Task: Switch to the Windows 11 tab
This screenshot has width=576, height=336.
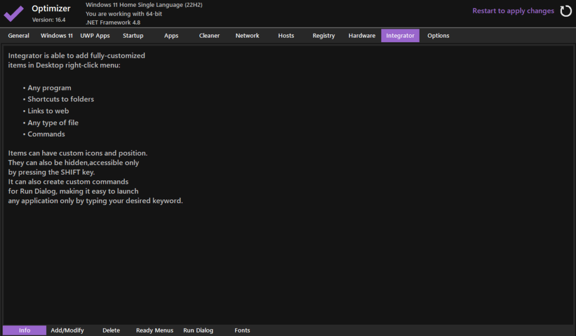Action: [57, 35]
